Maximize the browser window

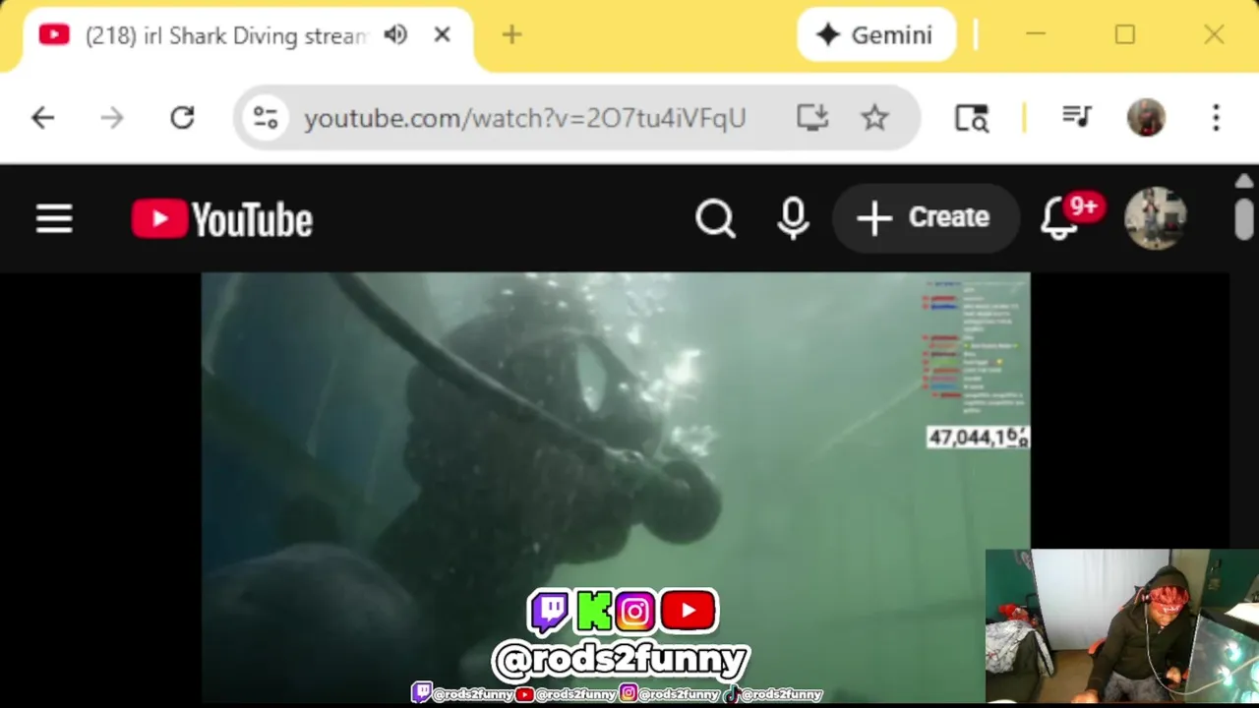point(1124,35)
